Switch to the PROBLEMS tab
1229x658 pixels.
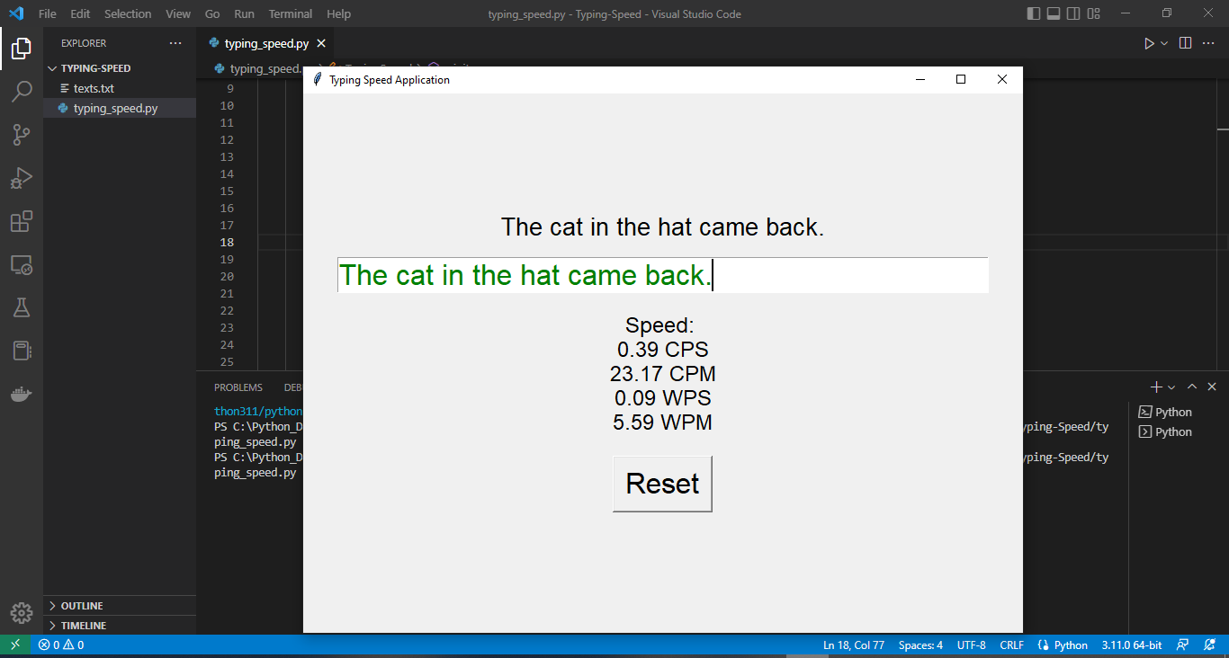(238, 387)
